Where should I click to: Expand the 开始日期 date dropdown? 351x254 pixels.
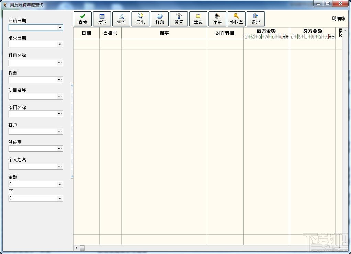pos(60,28)
